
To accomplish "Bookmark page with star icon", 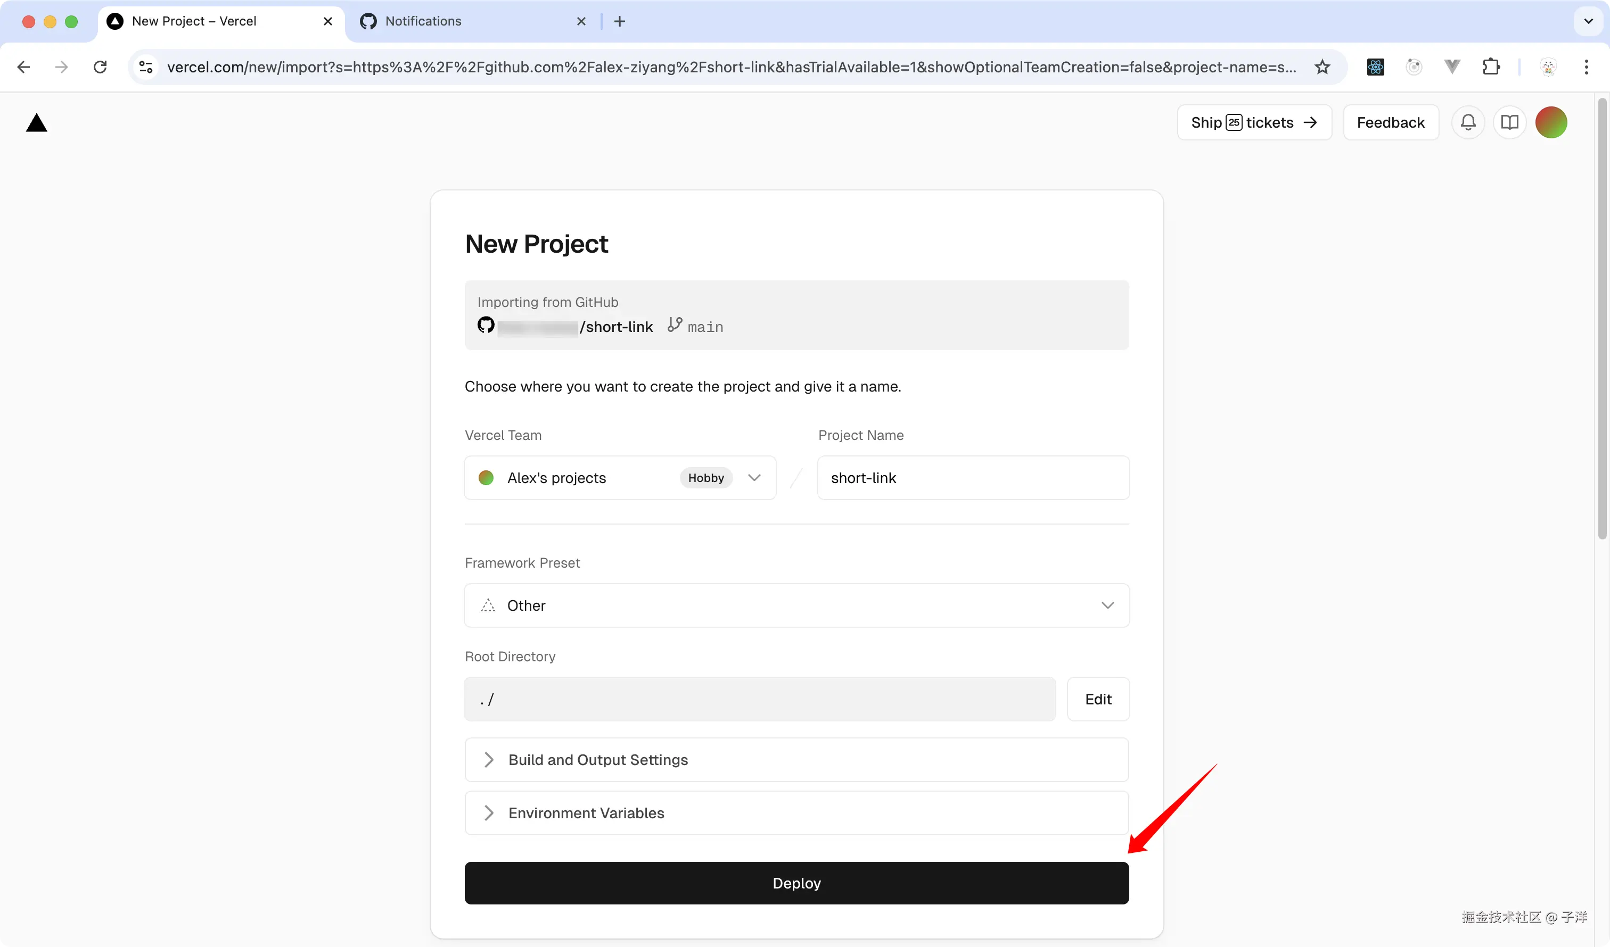I will coord(1322,67).
